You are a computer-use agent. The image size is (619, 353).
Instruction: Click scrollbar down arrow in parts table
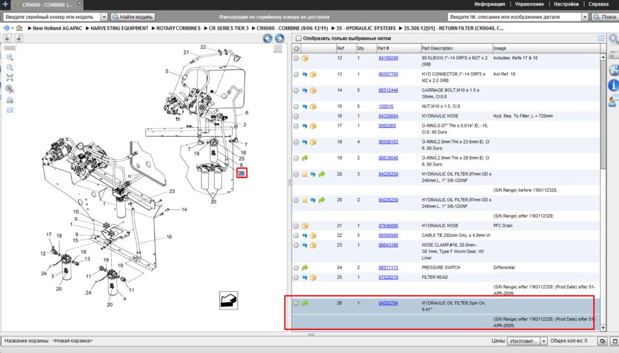coord(603,328)
